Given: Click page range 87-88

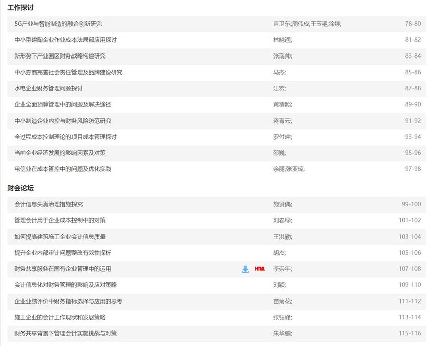Looking at the screenshot, I should (413, 88).
